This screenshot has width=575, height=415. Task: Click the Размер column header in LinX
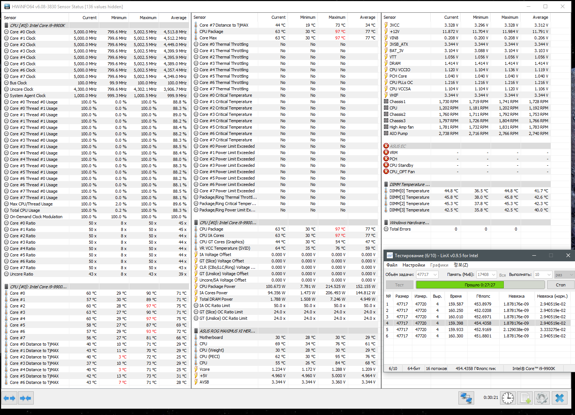(402, 296)
